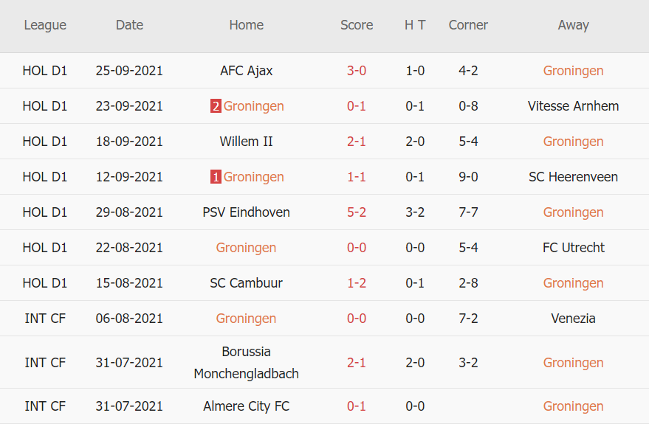Screen dimensions: 649x424
Task: Click the SC Cambuur team name
Action: point(247,283)
